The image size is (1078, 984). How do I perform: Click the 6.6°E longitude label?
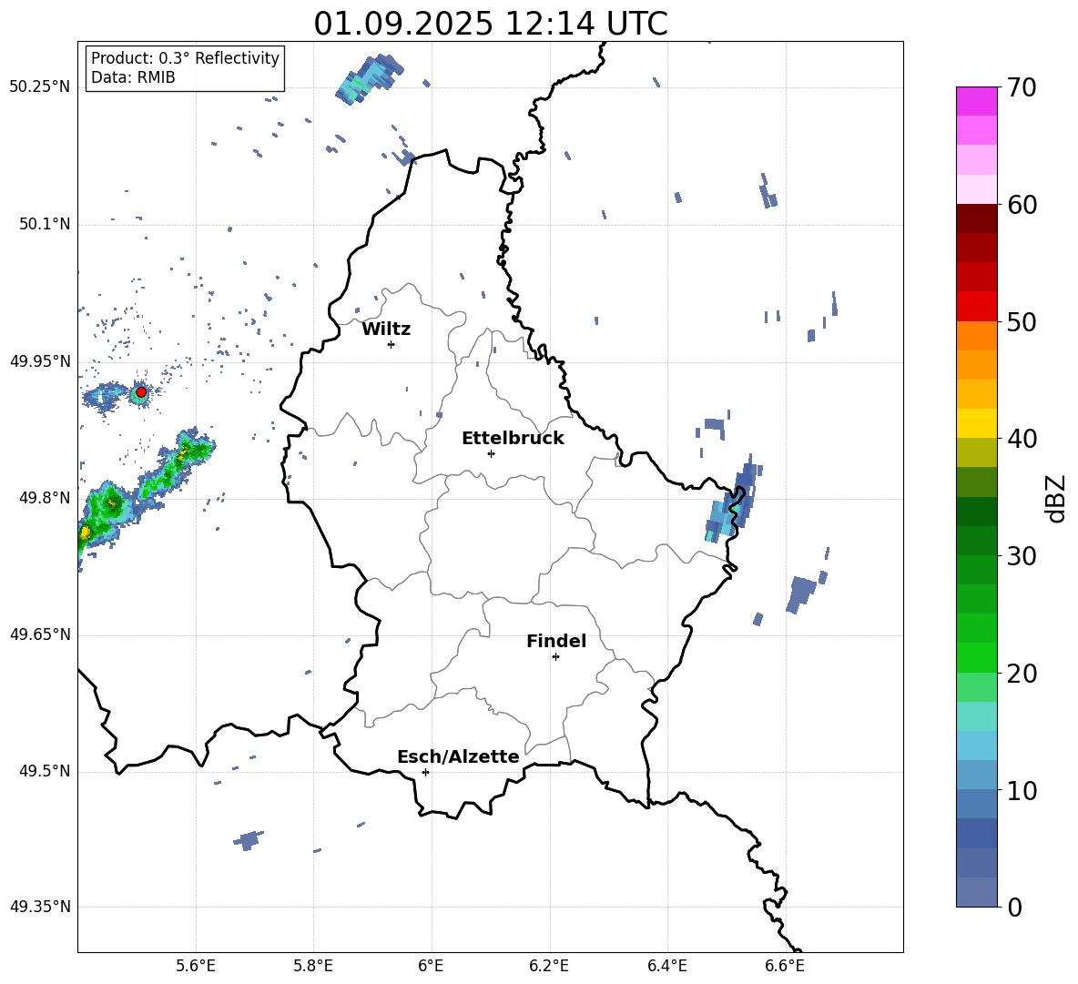point(785,966)
